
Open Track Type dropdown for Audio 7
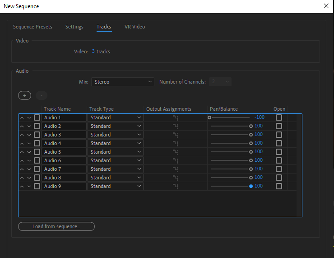[115, 169]
